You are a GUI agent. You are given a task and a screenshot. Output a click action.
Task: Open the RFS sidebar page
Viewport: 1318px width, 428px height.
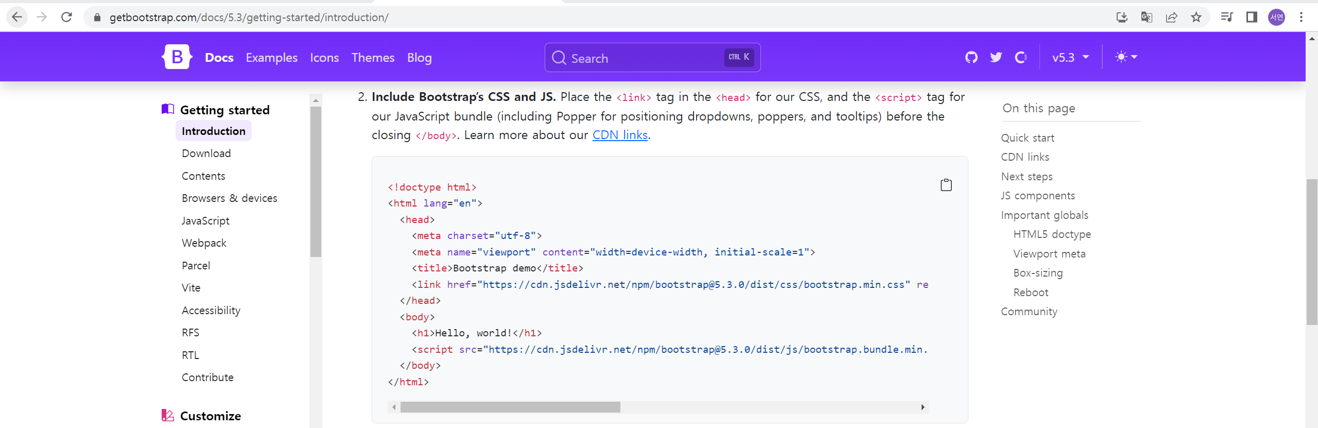(190, 333)
